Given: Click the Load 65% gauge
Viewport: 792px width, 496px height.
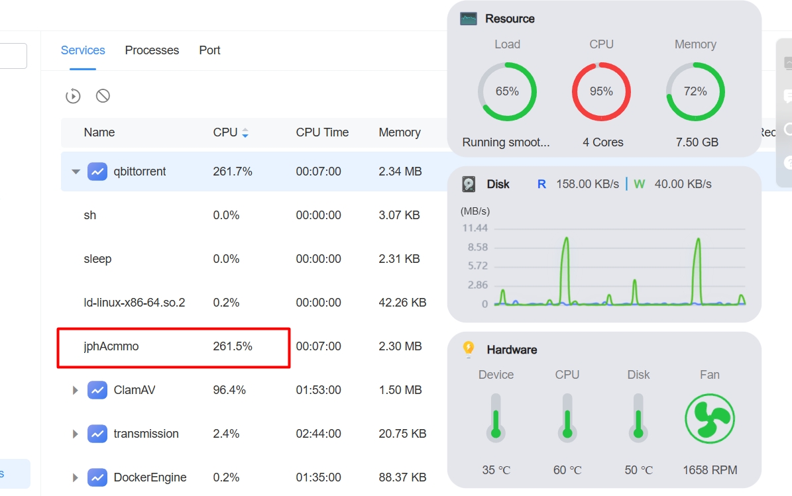Looking at the screenshot, I should click(x=507, y=92).
